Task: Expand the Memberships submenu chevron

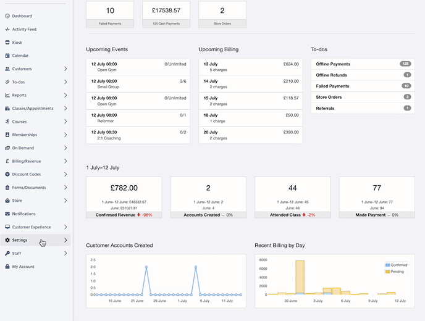Action: [x=65, y=135]
